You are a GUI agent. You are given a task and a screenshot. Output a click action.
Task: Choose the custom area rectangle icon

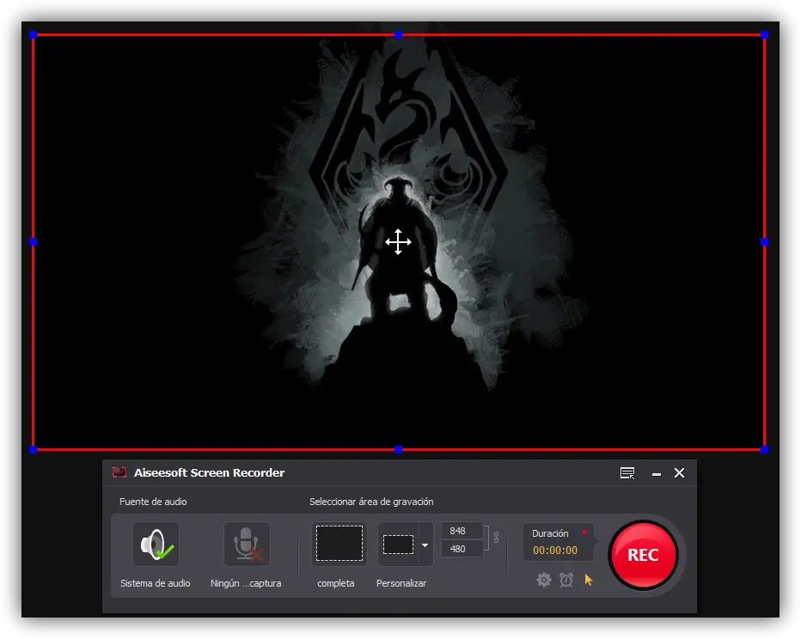click(x=399, y=544)
